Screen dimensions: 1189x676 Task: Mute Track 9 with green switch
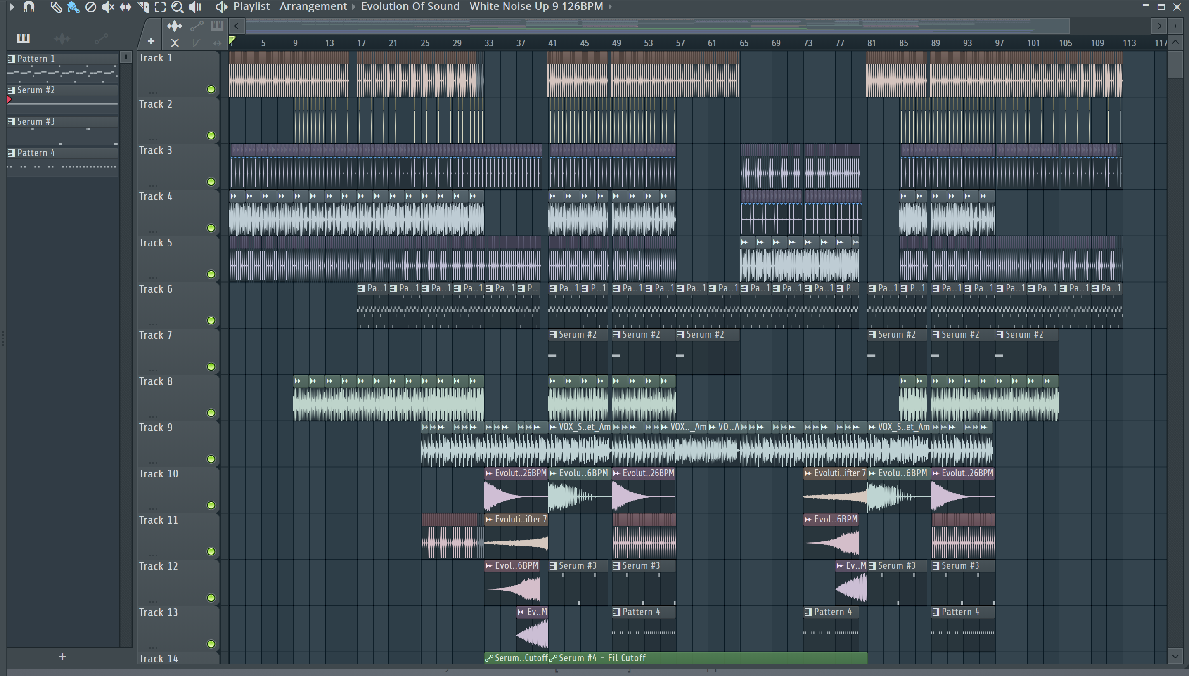[211, 459]
